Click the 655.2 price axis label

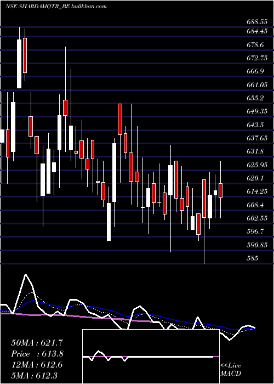coord(255,98)
